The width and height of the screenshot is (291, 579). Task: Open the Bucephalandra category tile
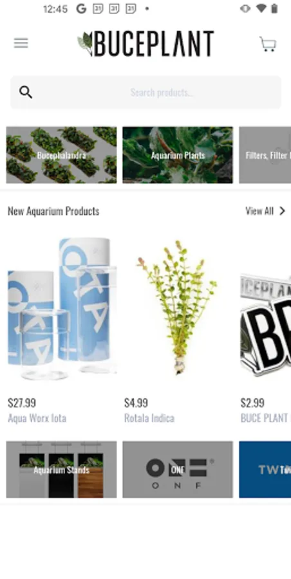pyautogui.click(x=61, y=155)
